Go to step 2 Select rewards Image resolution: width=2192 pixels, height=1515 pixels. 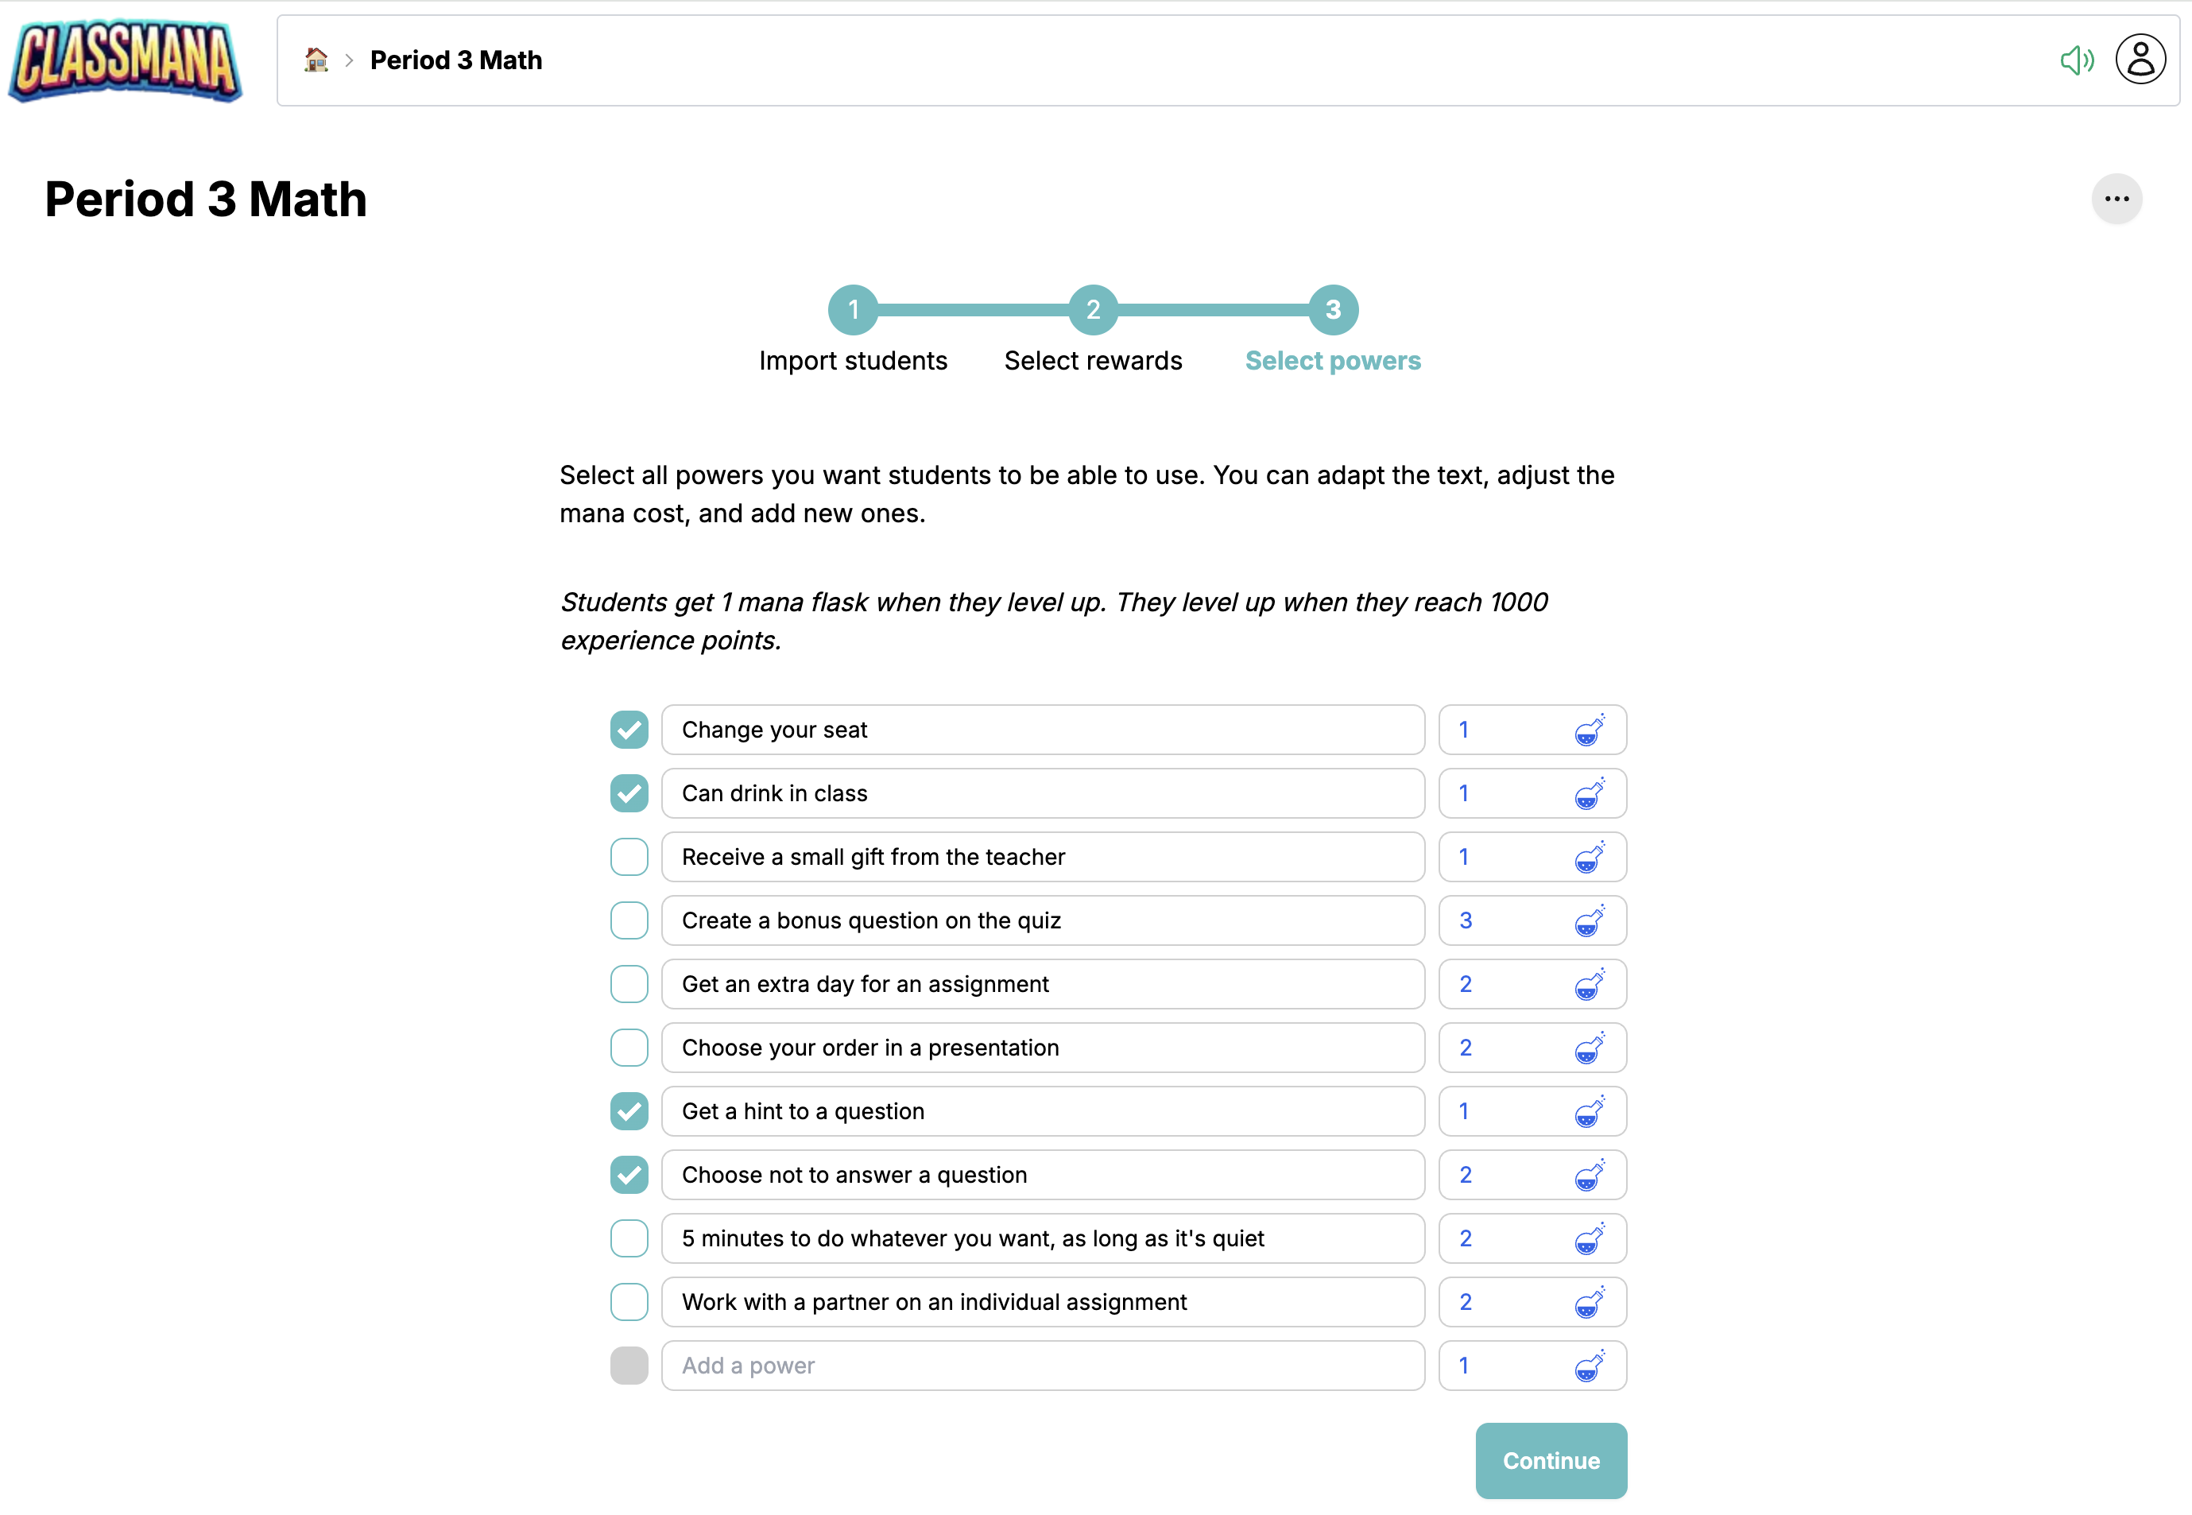(x=1092, y=311)
